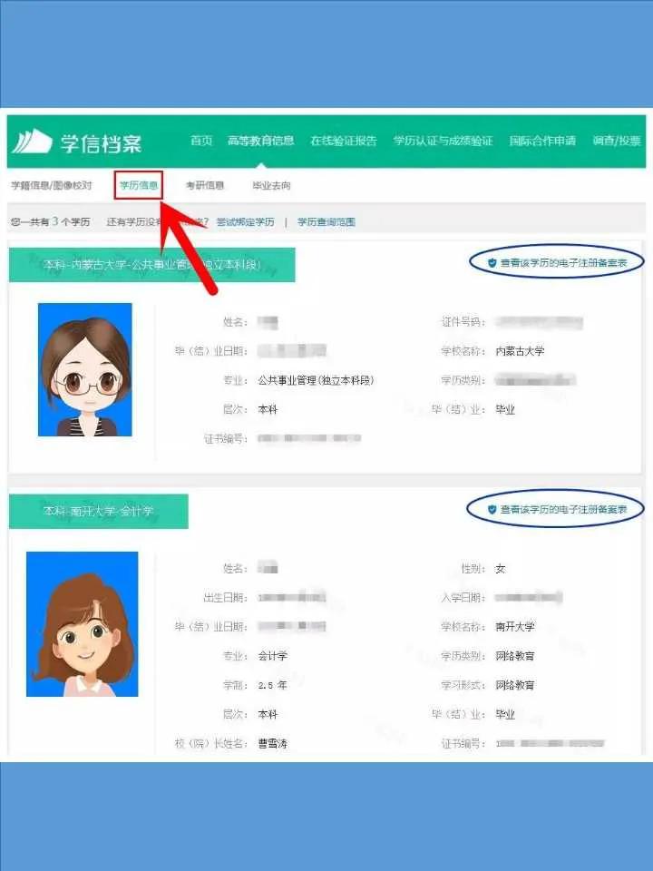653x871 pixels.
Task: Click the 性别 value 女
Action: 501,569
